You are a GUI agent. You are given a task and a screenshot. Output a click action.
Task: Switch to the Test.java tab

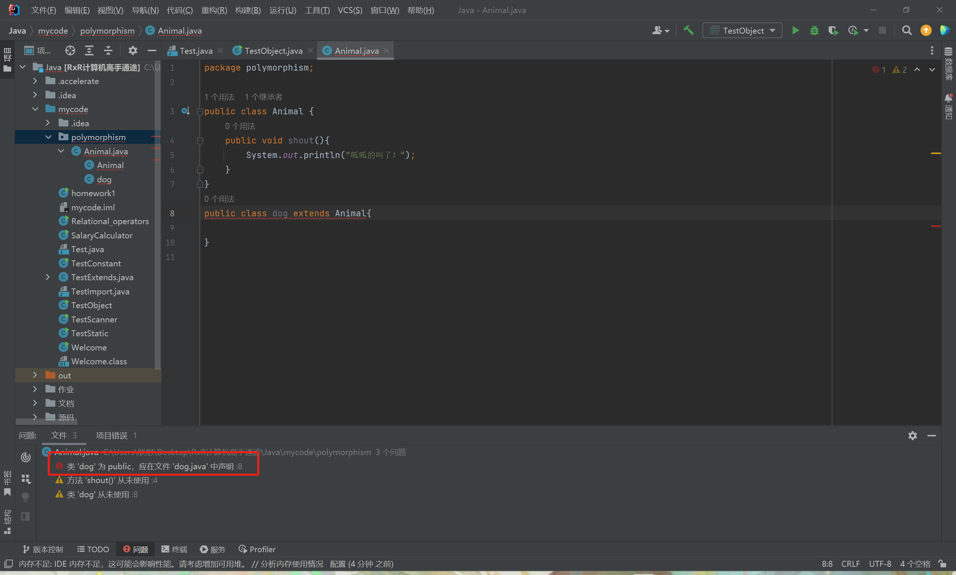196,51
